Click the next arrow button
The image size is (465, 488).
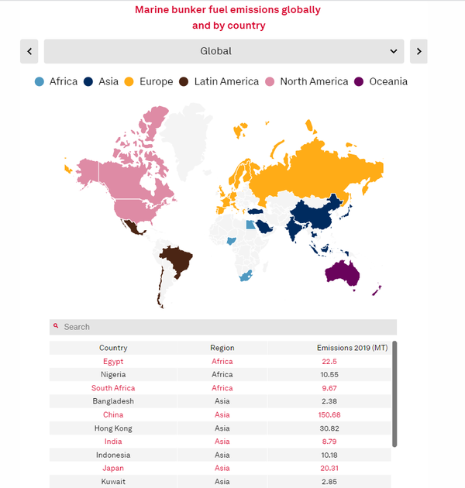pos(418,51)
